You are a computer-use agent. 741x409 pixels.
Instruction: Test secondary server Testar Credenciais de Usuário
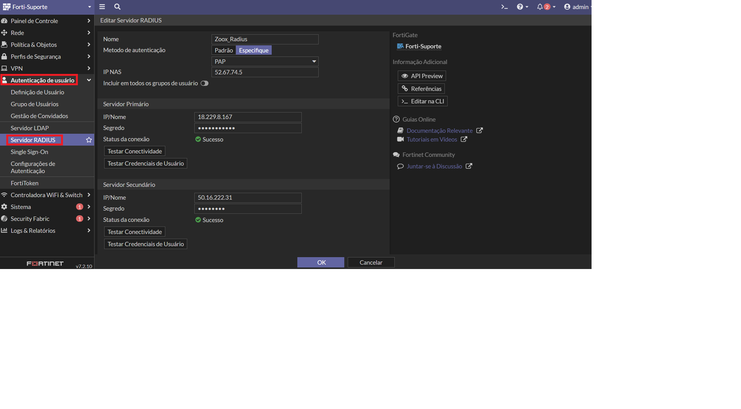point(146,244)
